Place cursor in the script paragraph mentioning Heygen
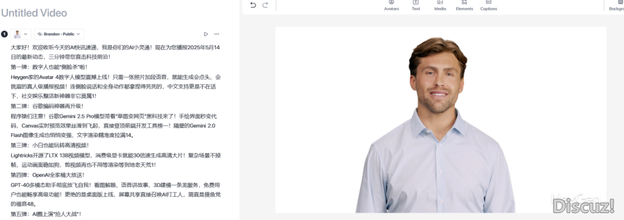Viewport: 624px width, 220px height. [116, 87]
